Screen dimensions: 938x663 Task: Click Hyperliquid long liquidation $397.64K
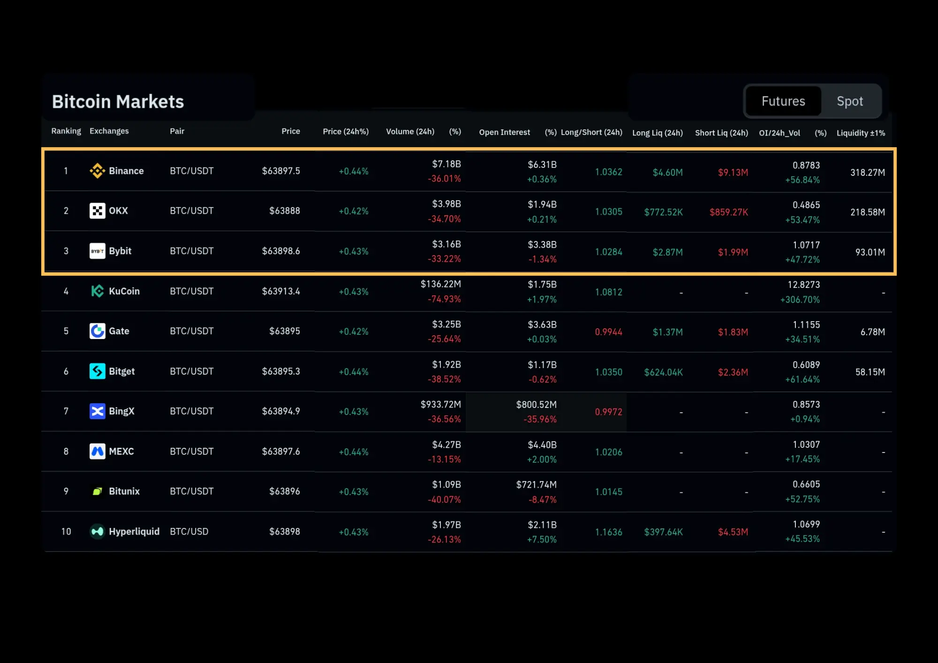(x=663, y=532)
